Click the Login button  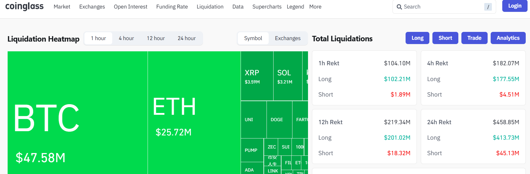[x=515, y=6]
